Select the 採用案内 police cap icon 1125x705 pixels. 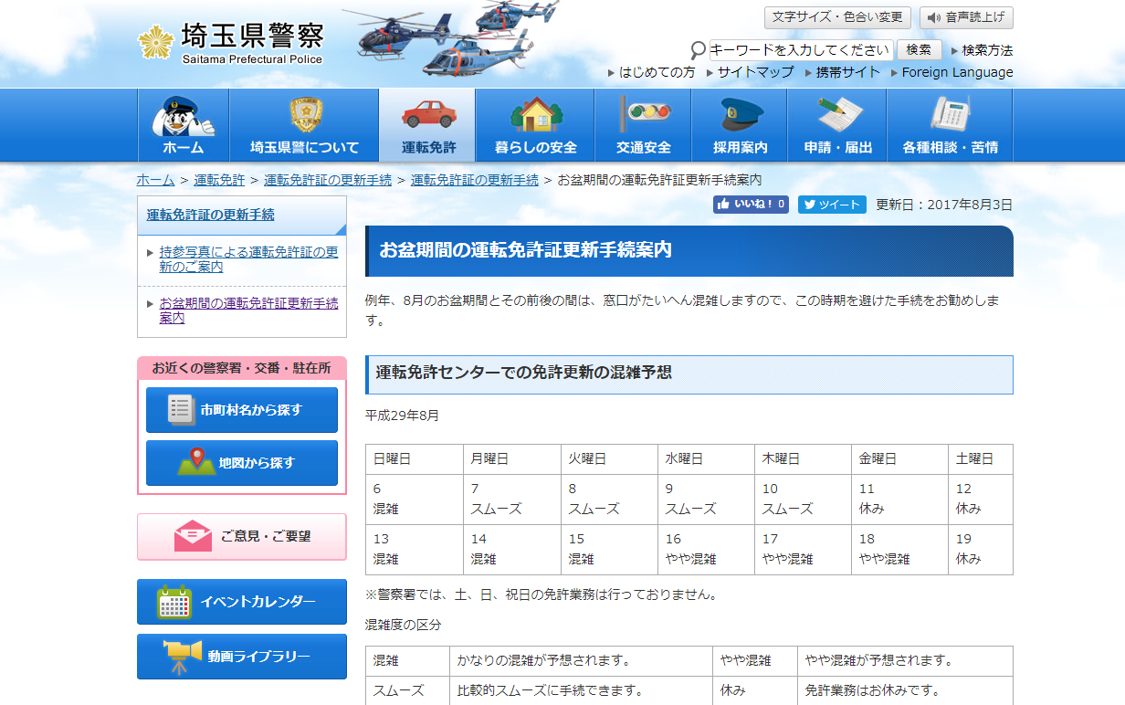pyautogui.click(x=739, y=114)
